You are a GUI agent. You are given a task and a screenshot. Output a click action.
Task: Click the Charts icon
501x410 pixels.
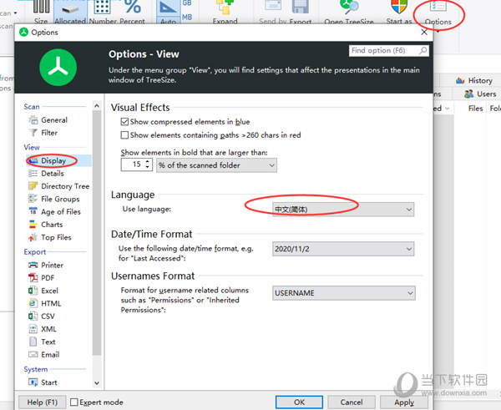pos(33,225)
